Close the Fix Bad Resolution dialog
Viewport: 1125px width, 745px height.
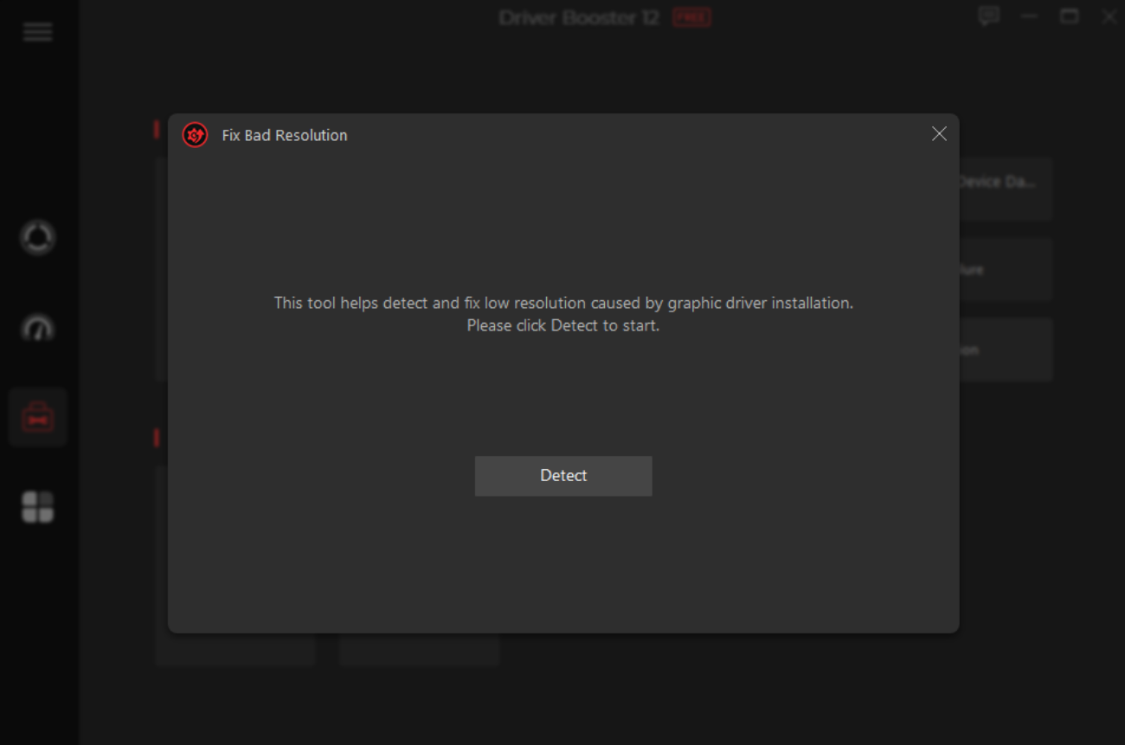click(939, 134)
